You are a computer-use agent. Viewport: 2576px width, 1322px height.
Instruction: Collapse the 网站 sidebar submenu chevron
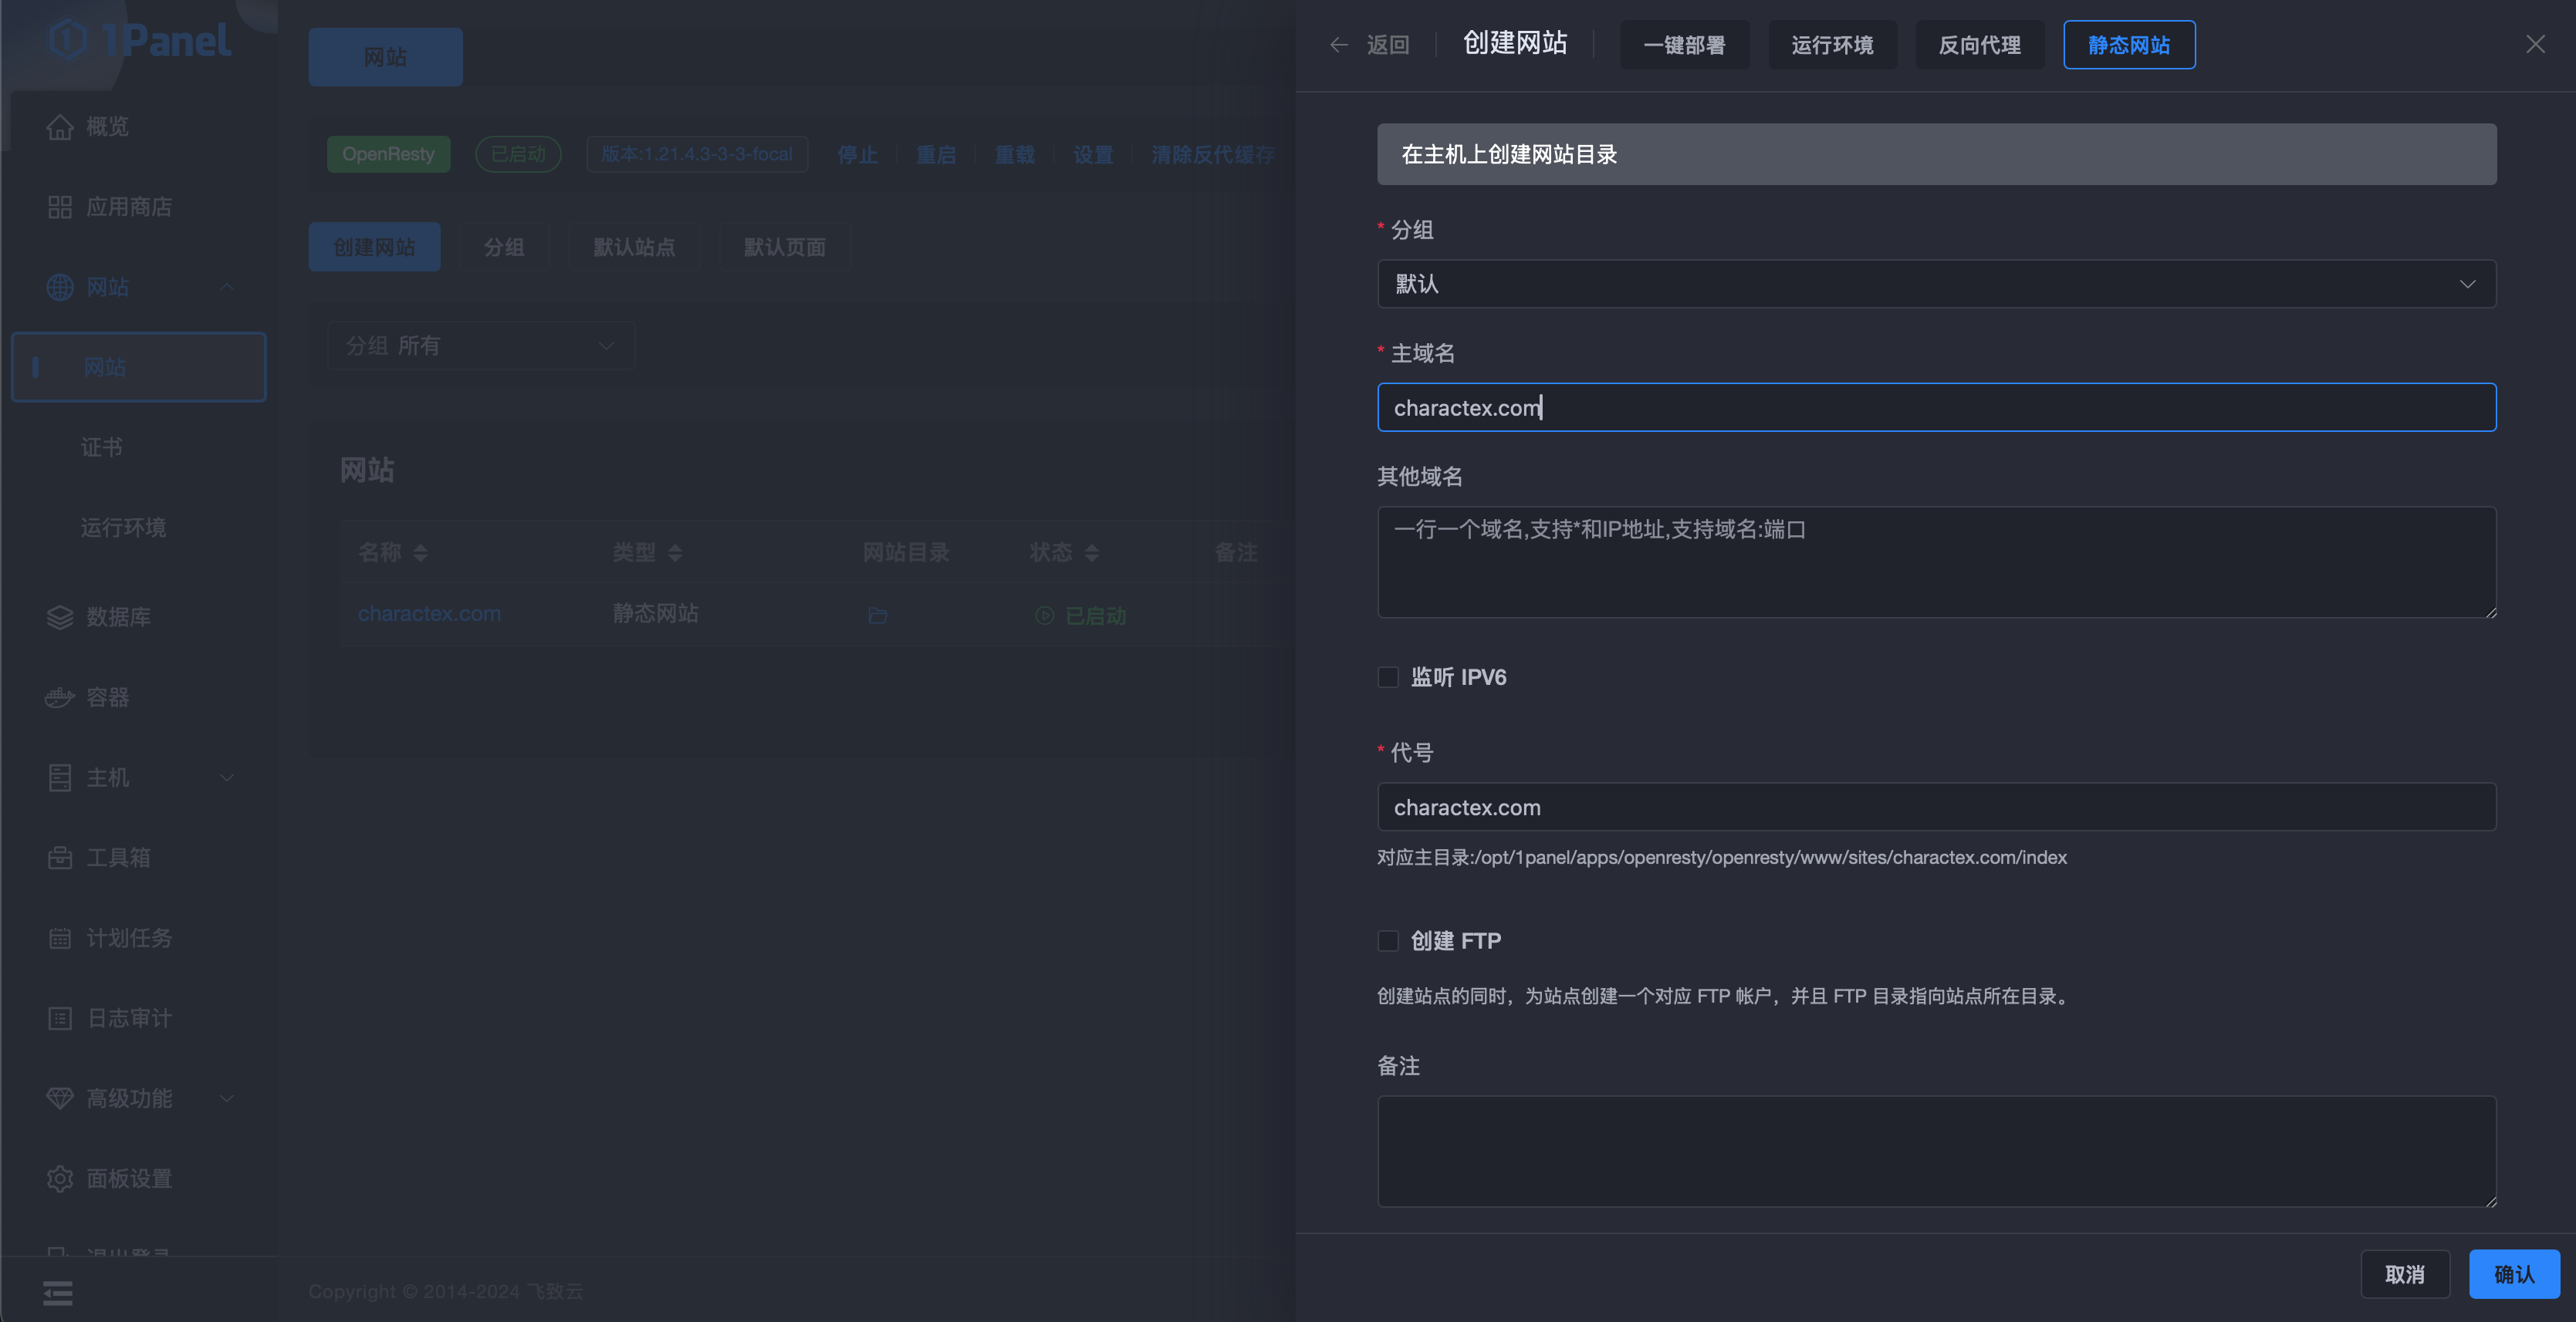227,287
